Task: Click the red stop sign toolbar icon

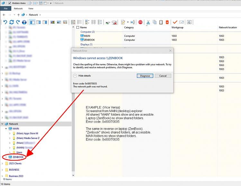Action: point(140,22)
